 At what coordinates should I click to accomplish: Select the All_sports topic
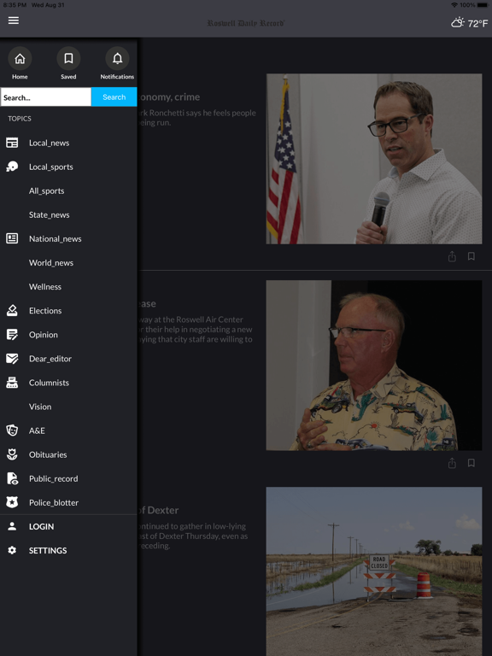pyautogui.click(x=46, y=190)
